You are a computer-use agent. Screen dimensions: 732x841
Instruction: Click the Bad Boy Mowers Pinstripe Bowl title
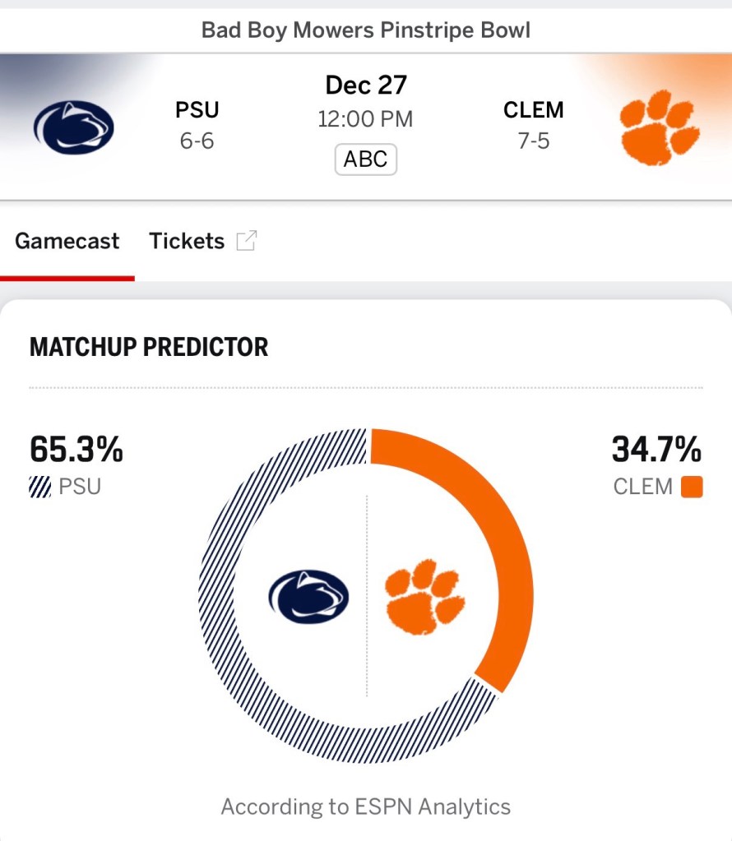click(x=366, y=31)
